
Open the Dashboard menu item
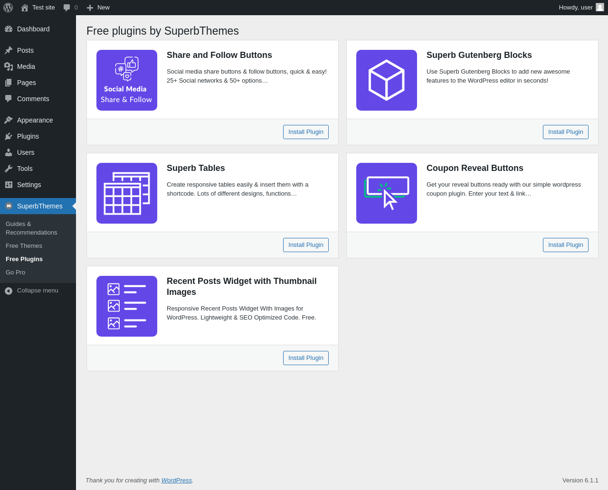tap(38, 29)
